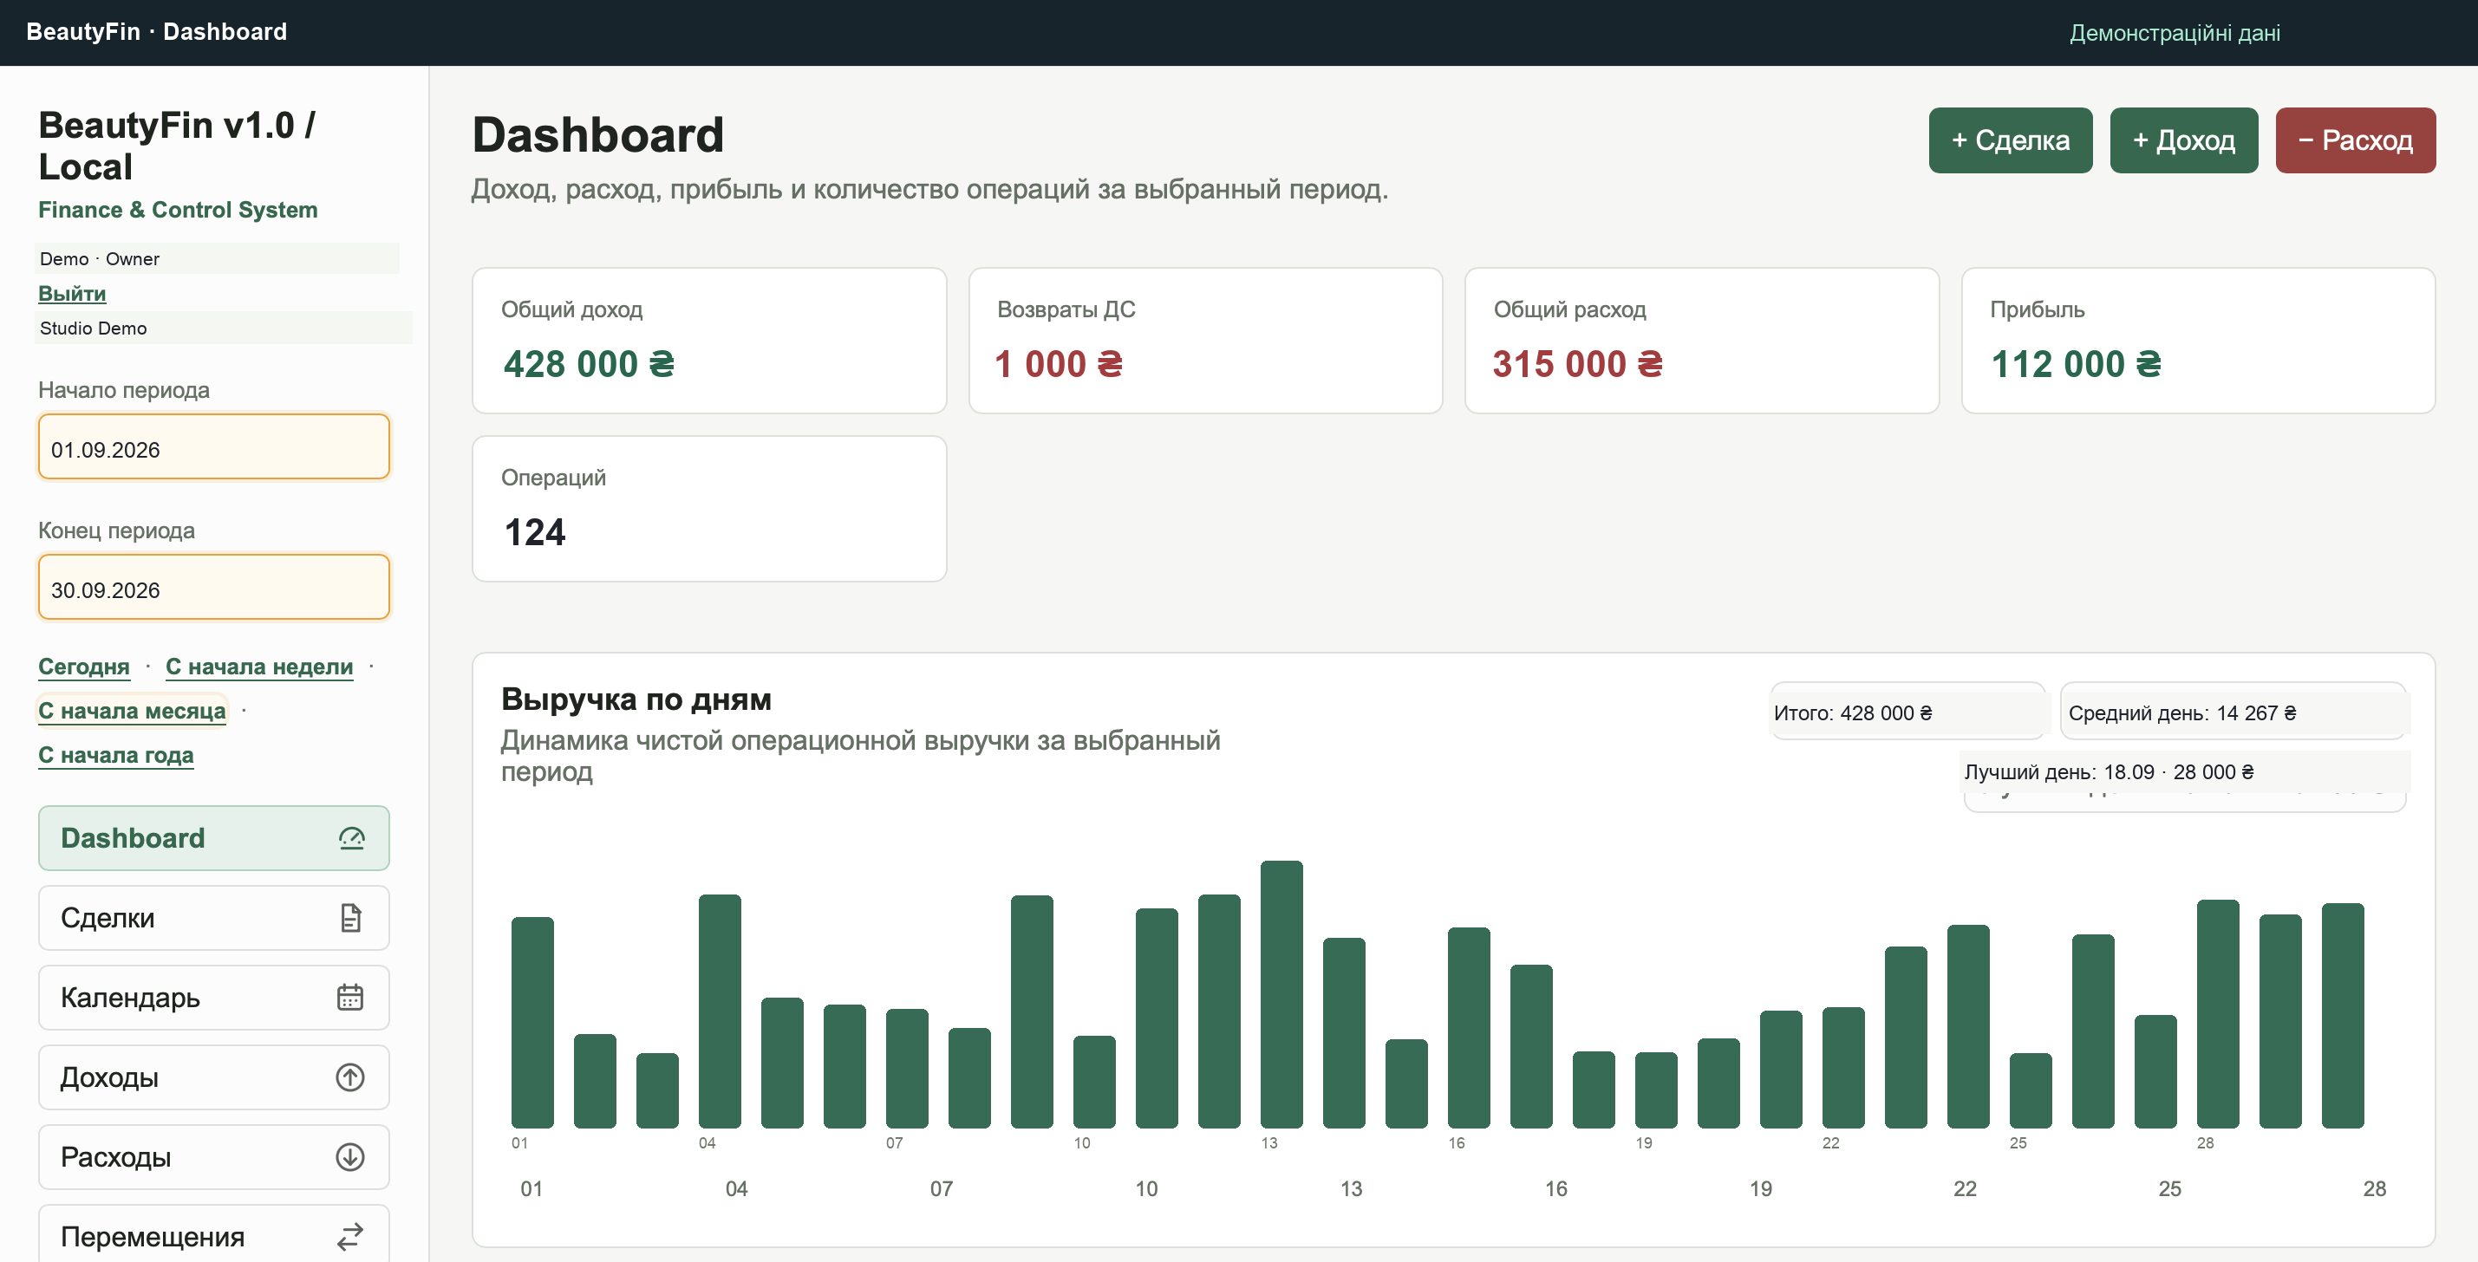The height and width of the screenshot is (1262, 2478).
Task: Click the Возвраты ДС value 1 000 ₴
Action: coord(1058,365)
